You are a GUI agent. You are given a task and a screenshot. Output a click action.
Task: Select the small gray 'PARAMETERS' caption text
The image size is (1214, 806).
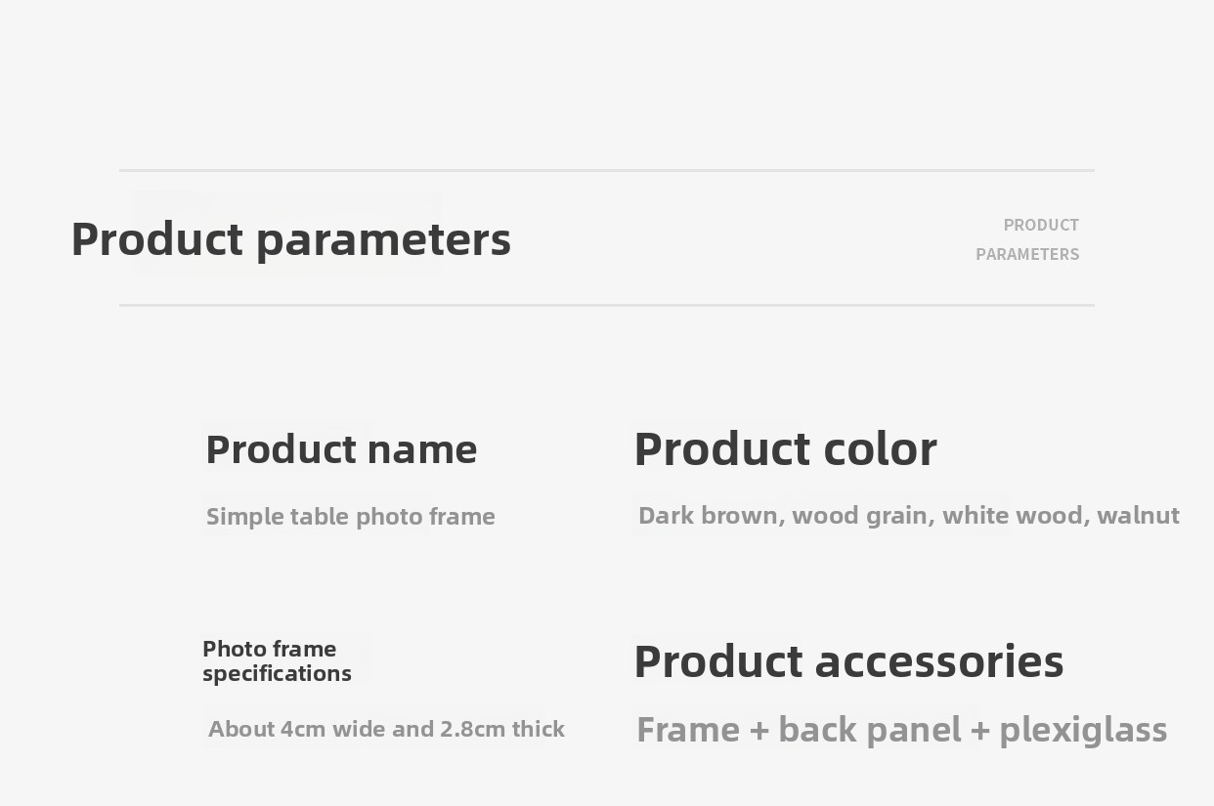click(1027, 254)
